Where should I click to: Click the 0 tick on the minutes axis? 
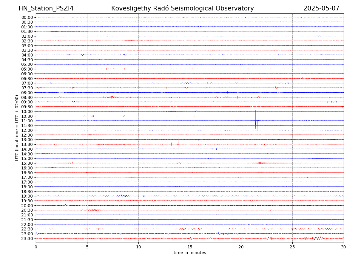36,247
